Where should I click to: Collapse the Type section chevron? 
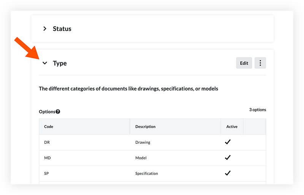pos(45,63)
